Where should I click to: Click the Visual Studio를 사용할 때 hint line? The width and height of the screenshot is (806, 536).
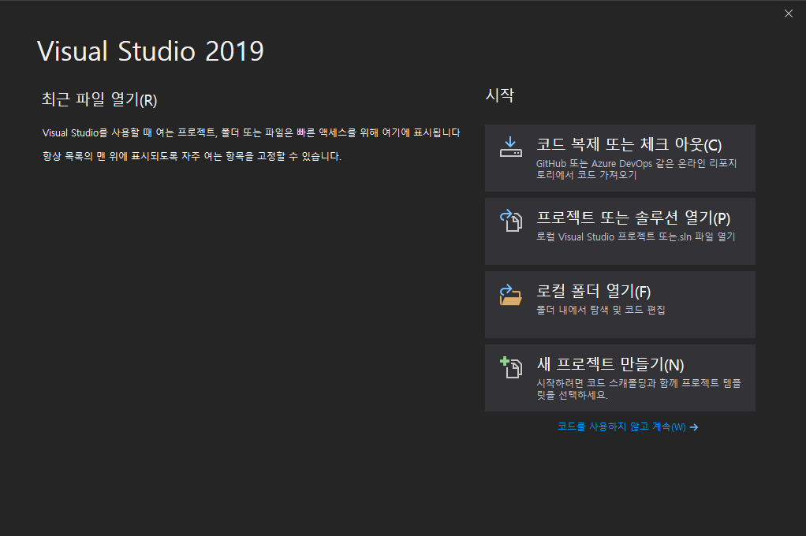[x=251, y=132]
